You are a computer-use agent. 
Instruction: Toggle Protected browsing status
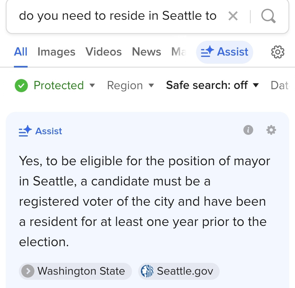[x=21, y=85]
